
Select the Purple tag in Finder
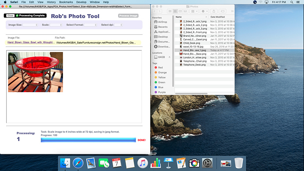(x=160, y=92)
